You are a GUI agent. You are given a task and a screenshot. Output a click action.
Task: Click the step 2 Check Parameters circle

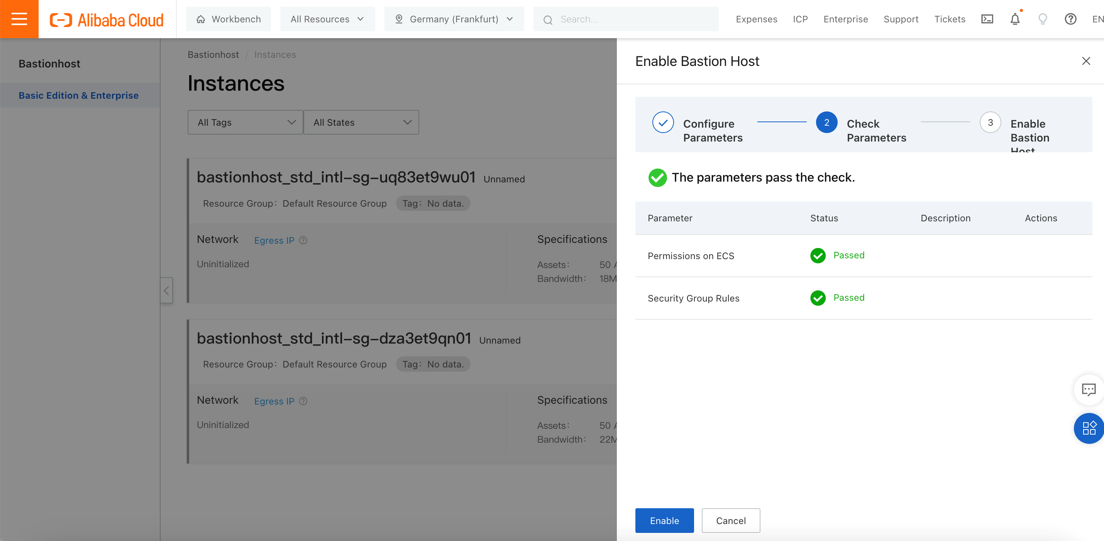tap(826, 122)
